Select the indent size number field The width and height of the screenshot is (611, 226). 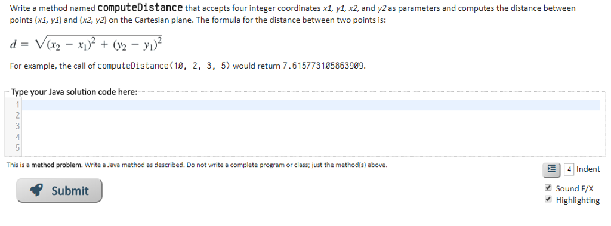pos(569,169)
